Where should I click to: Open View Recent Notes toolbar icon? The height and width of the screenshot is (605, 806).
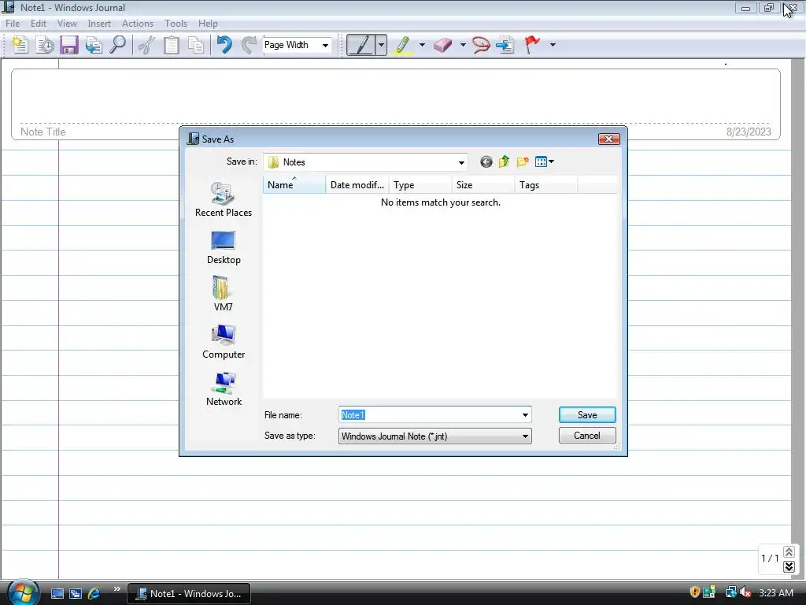point(45,45)
